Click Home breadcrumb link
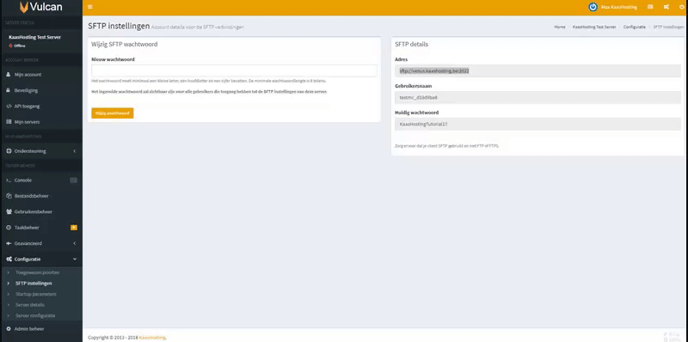 [x=560, y=27]
